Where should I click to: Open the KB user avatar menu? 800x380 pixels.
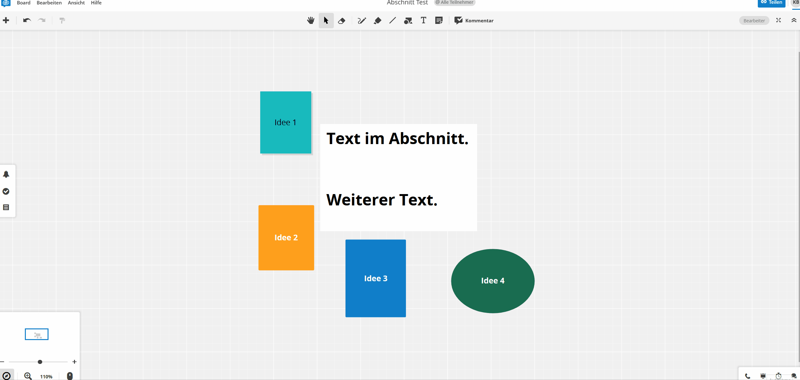coord(796,3)
